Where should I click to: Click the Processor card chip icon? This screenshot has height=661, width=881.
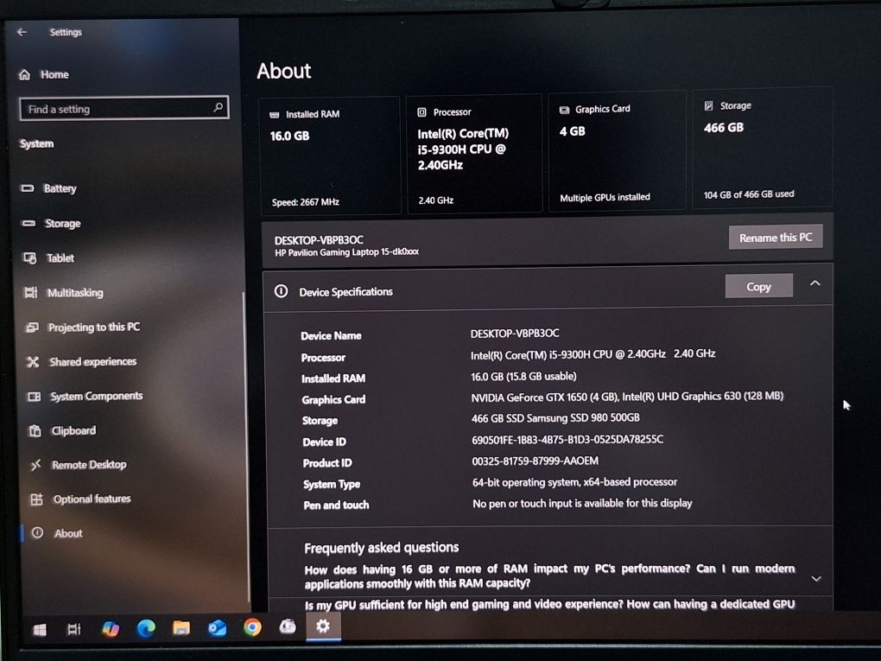pos(422,112)
